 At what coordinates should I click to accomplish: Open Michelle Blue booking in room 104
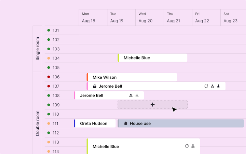point(153,58)
